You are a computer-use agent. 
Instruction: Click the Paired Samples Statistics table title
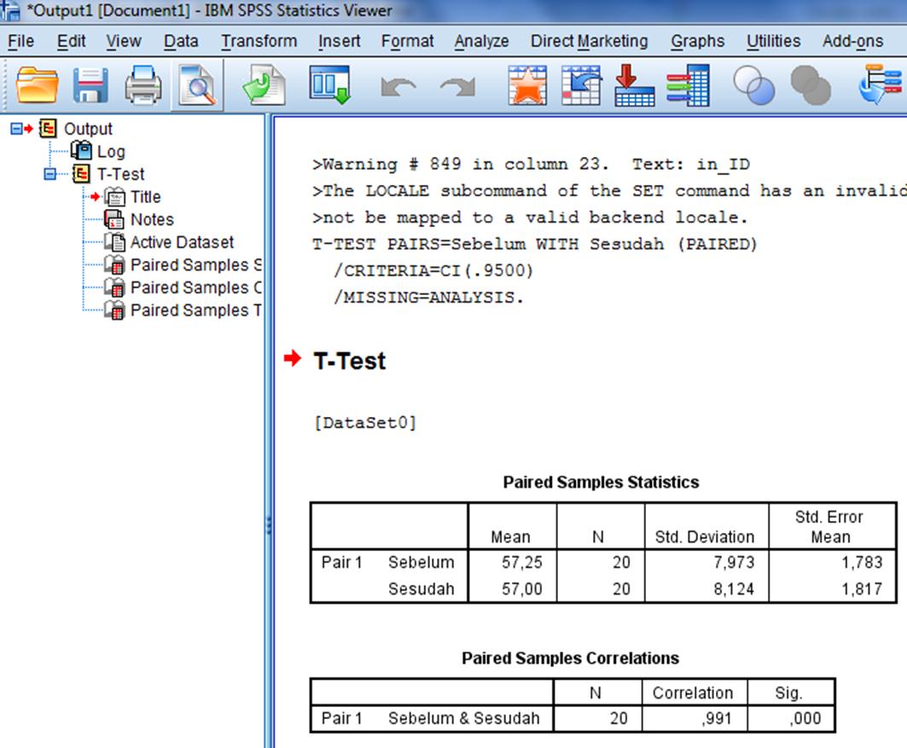601,482
